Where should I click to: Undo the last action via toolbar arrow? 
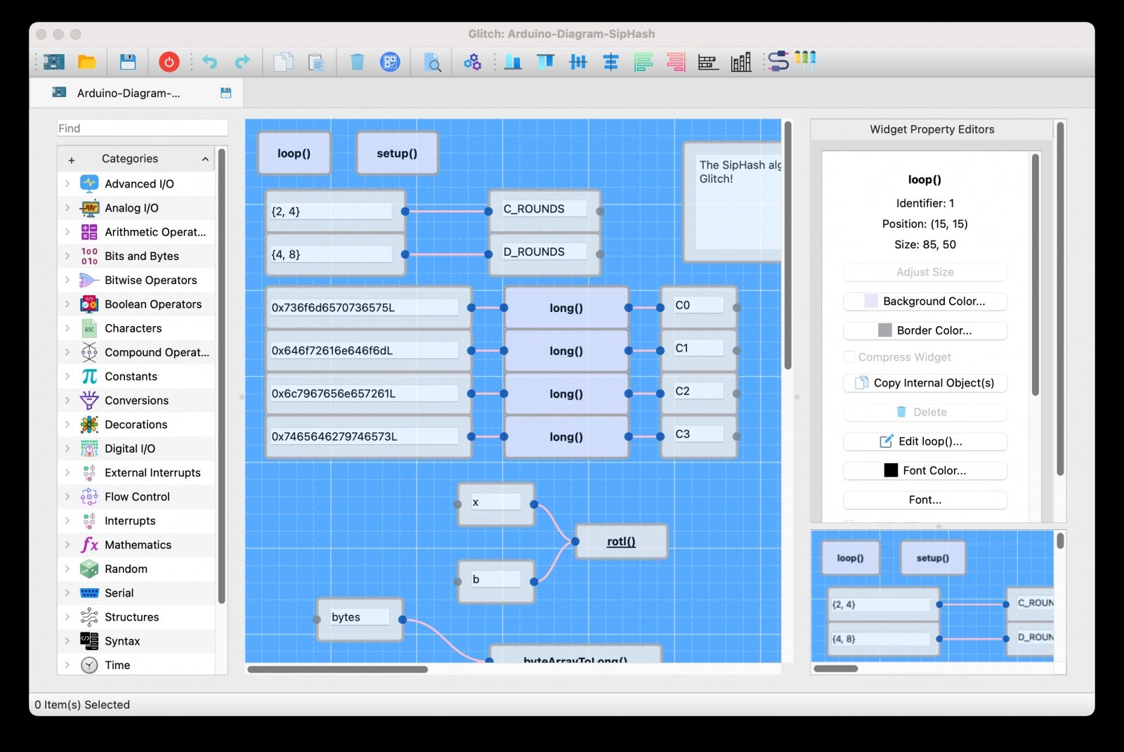click(x=209, y=62)
